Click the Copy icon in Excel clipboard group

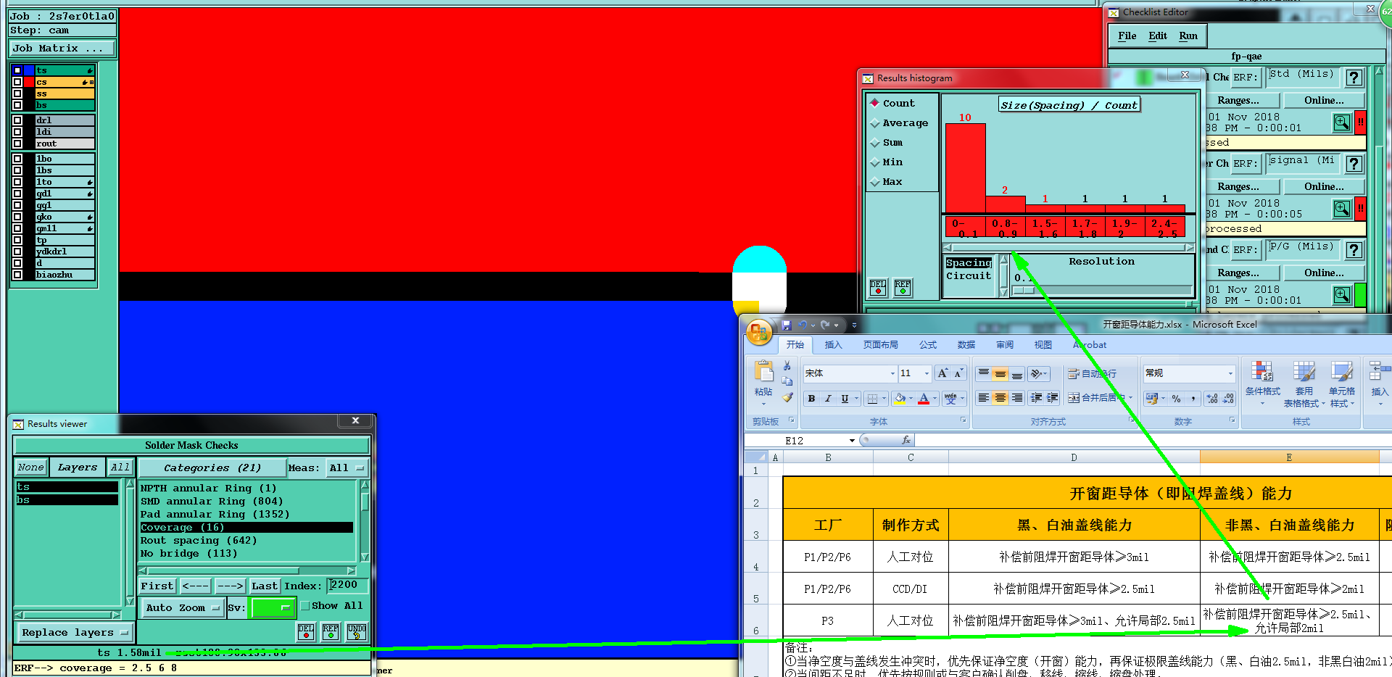click(787, 381)
